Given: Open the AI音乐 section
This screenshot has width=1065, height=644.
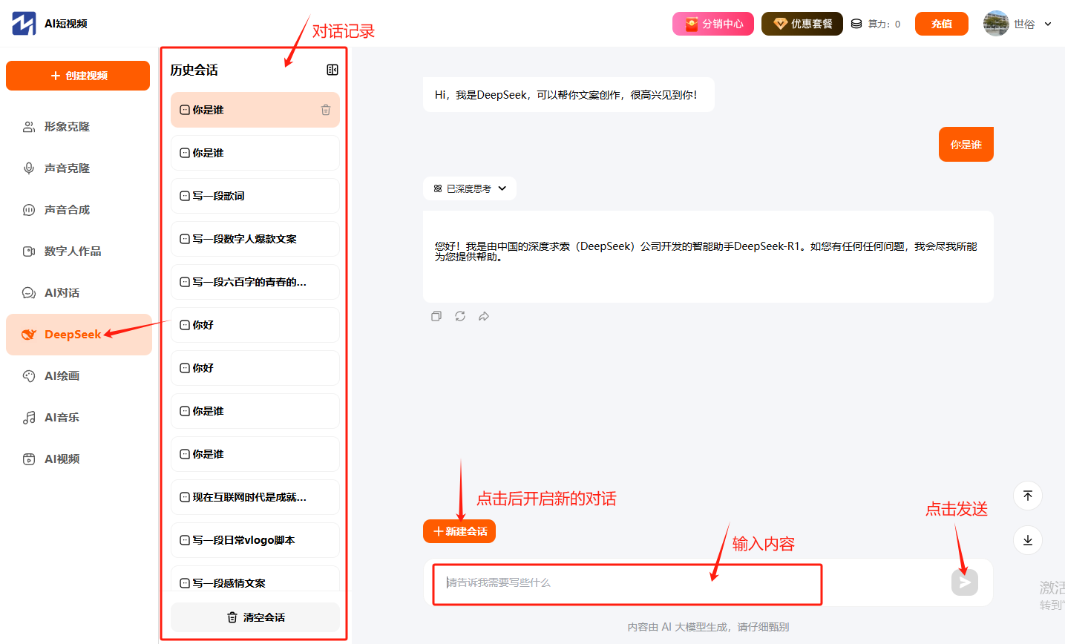Looking at the screenshot, I should (x=79, y=418).
